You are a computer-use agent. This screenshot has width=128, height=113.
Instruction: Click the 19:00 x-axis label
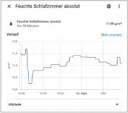click(x=60, y=93)
